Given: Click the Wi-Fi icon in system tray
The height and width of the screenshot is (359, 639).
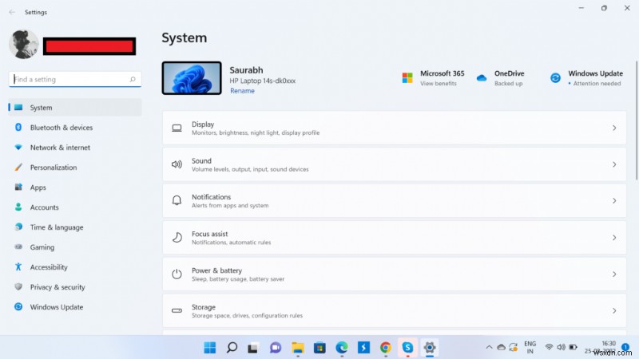Looking at the screenshot, I should [x=549, y=347].
